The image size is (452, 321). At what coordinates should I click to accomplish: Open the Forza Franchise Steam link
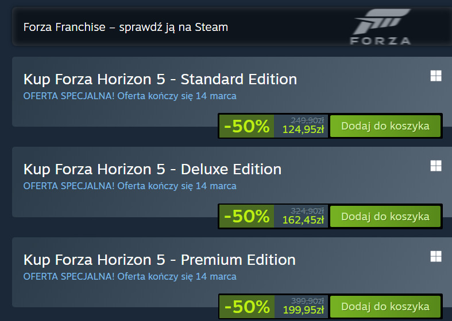pyautogui.click(x=125, y=27)
